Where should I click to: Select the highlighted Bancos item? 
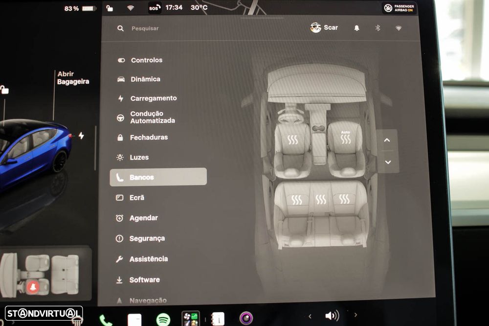click(158, 177)
